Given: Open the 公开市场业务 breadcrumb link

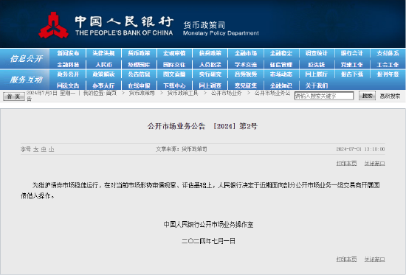Looking at the screenshot, I should 226,93.
